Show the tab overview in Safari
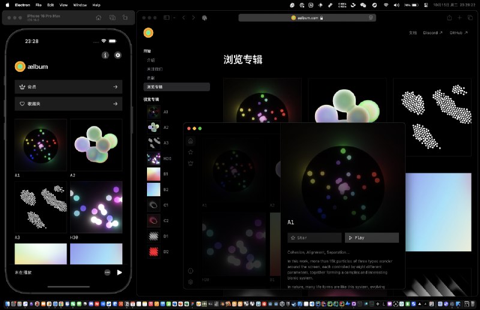 (x=470, y=18)
